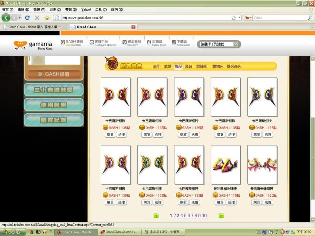Go to page 2 of the item list
Viewport: 315px width, 236px height.
click(174, 216)
